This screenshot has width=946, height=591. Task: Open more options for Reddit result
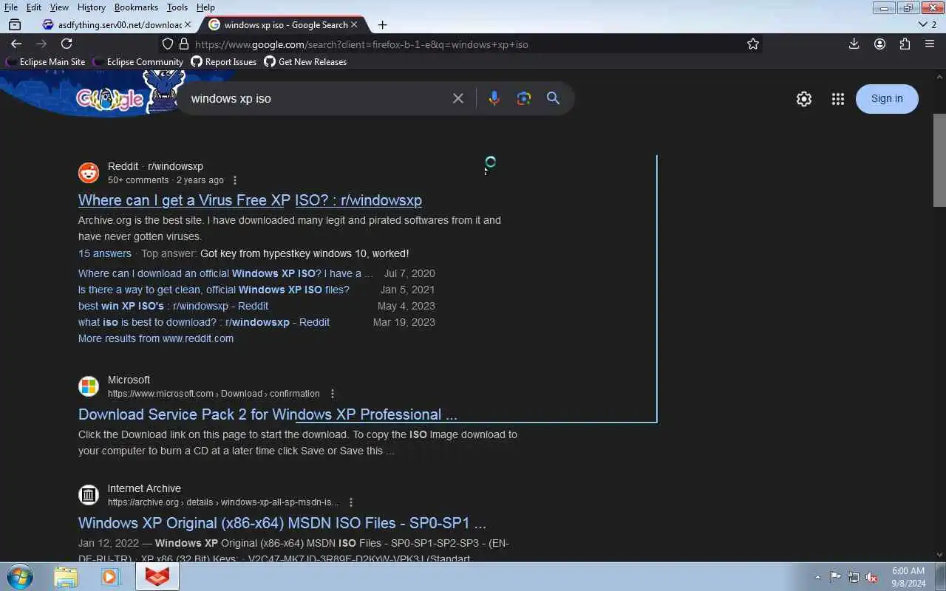point(235,180)
